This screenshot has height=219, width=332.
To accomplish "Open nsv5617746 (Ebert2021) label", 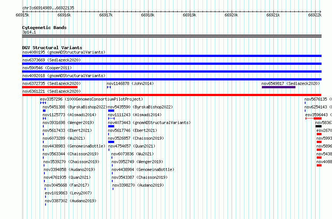I will (132, 130).
